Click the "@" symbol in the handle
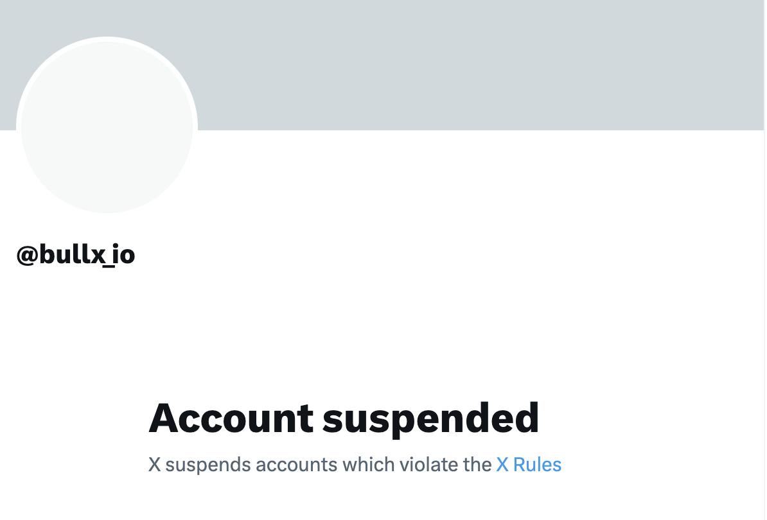The width and height of the screenshot is (767, 520). pos(27,255)
